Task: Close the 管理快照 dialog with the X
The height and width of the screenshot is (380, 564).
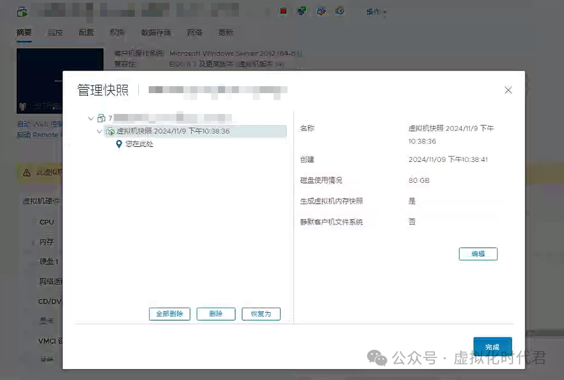Action: [x=508, y=90]
